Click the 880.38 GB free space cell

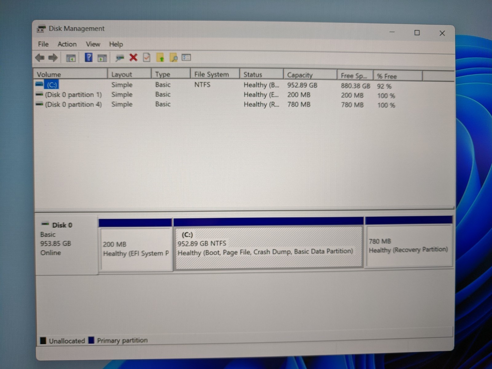tap(355, 86)
